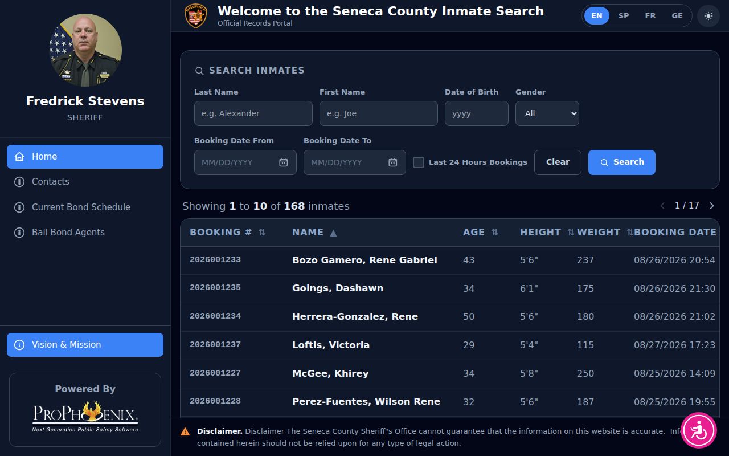This screenshot has width=729, height=456.
Task: Switch language to EN
Action: click(597, 16)
